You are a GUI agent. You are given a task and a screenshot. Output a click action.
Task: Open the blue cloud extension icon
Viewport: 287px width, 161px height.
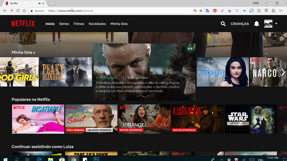point(244,11)
